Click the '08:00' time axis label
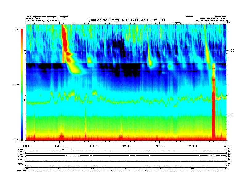The image size is (244, 188). pyautogui.click(x=93, y=146)
